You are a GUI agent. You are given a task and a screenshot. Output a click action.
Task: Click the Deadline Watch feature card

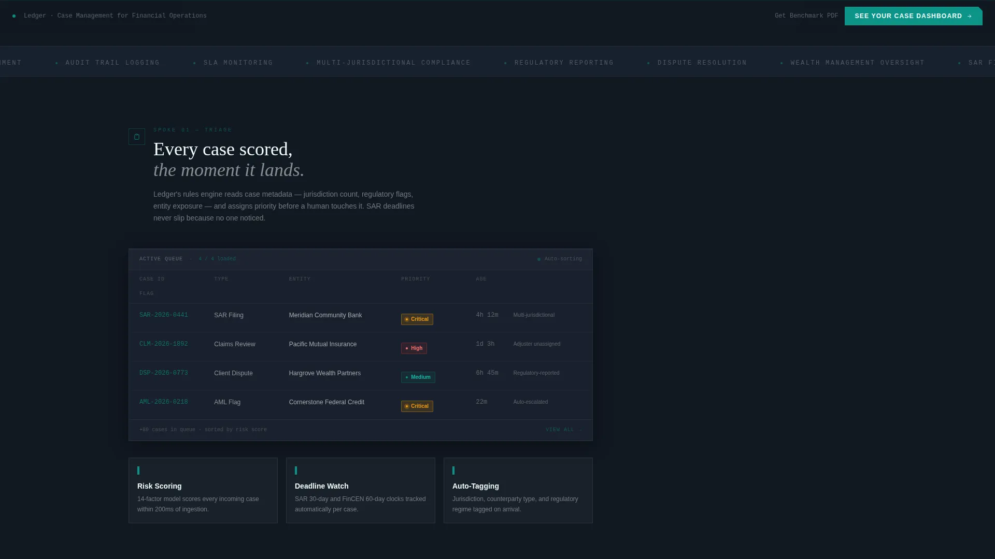pos(361,491)
